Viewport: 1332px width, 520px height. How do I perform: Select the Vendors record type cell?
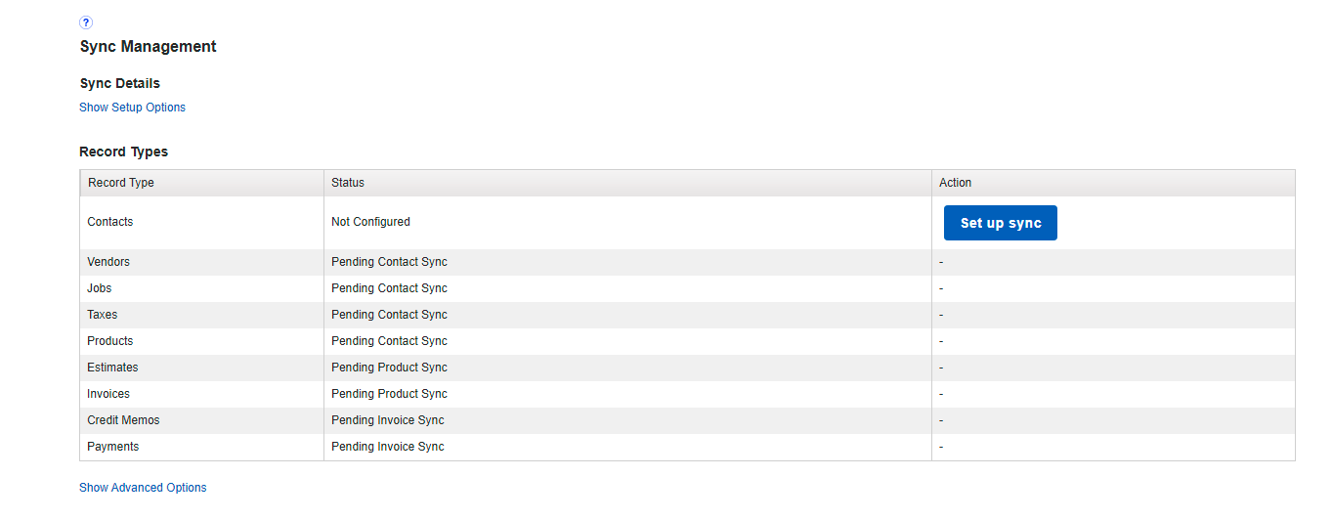click(108, 262)
